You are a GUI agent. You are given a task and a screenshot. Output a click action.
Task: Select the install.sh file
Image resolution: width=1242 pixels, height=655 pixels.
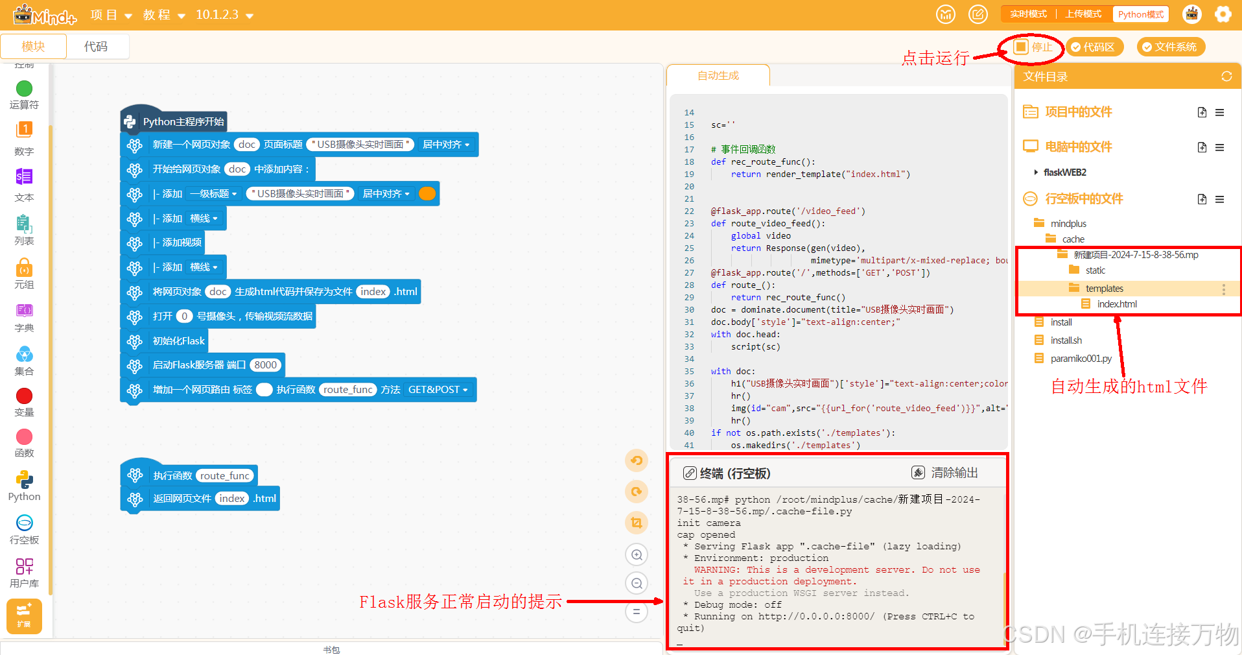click(x=1066, y=340)
